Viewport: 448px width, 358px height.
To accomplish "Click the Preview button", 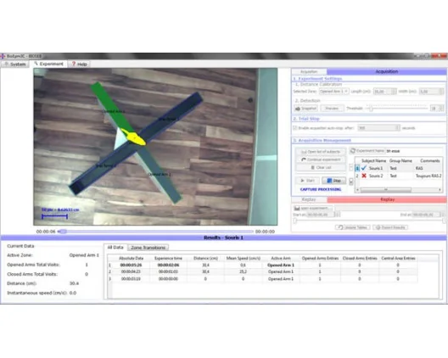I will tap(332, 109).
